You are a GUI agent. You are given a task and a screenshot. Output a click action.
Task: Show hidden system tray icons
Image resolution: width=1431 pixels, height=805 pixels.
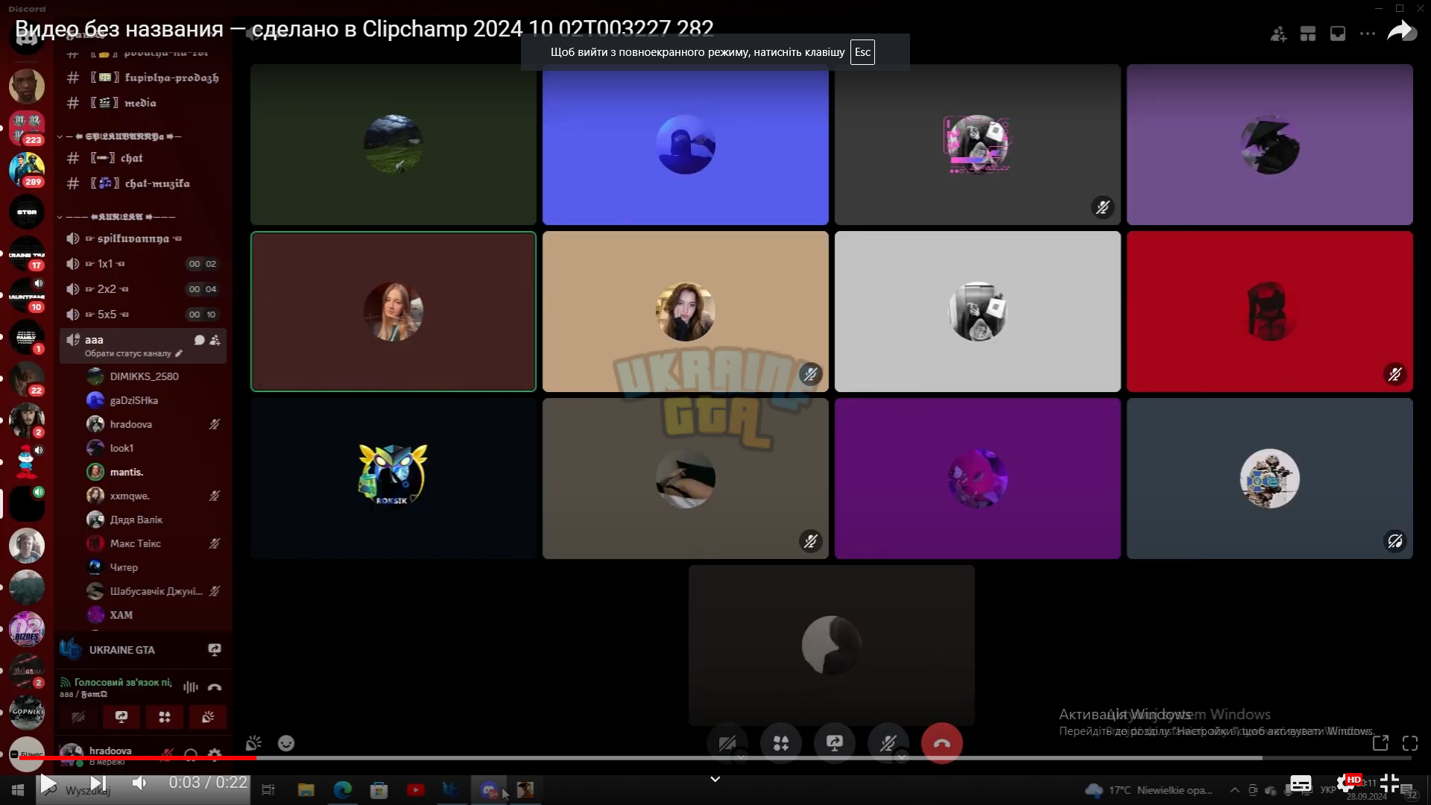(x=1235, y=790)
